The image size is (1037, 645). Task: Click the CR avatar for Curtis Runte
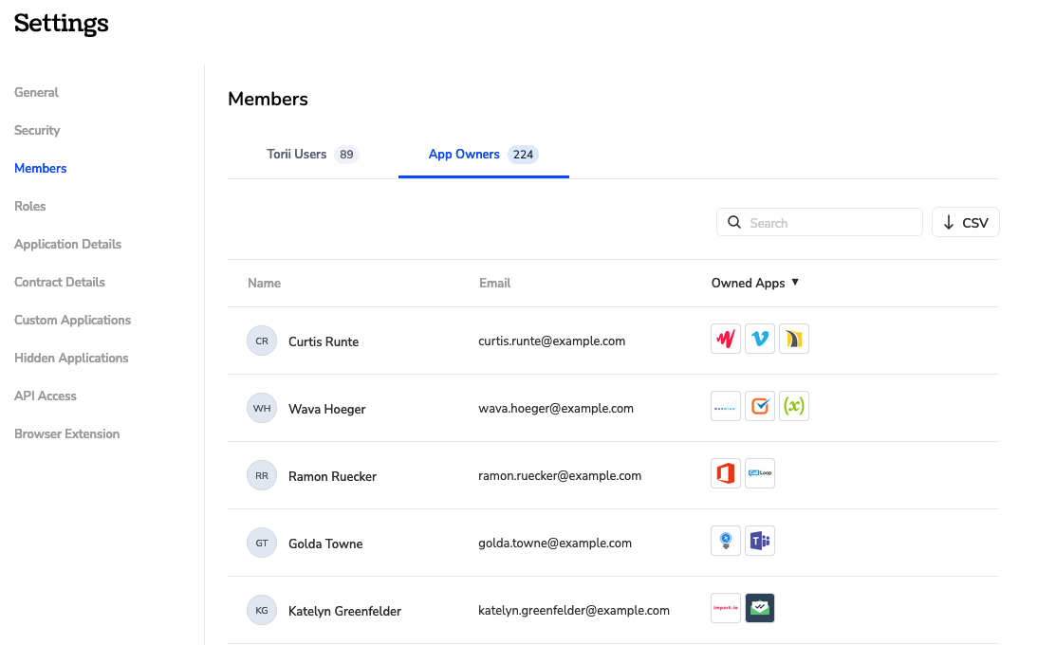coord(262,341)
